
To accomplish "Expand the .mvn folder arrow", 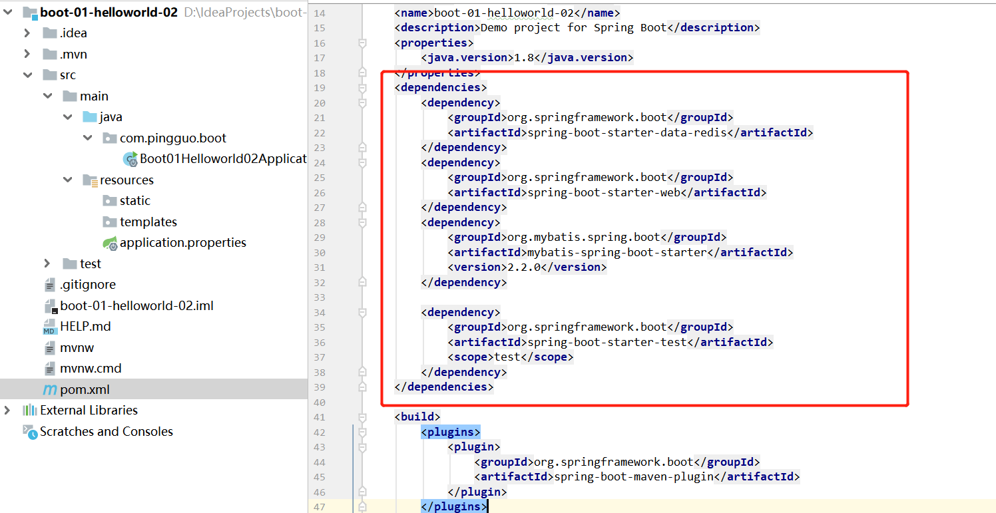I will coord(27,54).
